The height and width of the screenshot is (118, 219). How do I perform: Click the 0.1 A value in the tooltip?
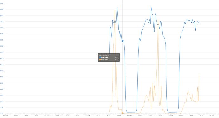(x=117, y=60)
